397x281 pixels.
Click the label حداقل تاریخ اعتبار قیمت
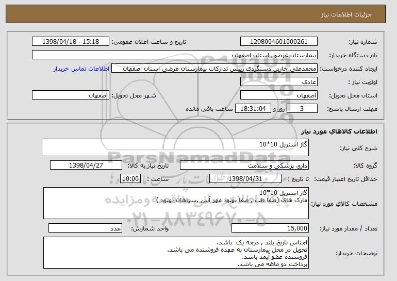tap(346, 179)
